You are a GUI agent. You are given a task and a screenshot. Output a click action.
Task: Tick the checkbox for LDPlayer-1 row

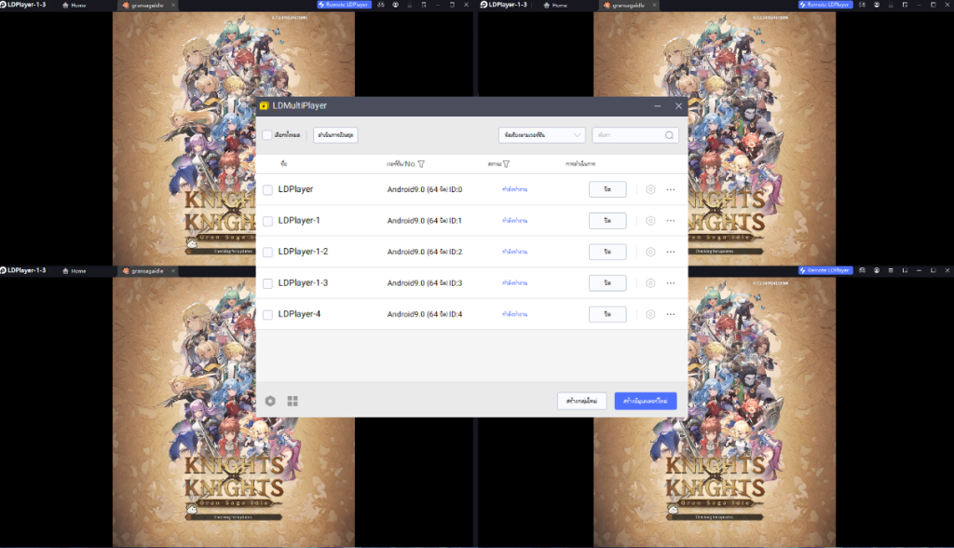(267, 221)
